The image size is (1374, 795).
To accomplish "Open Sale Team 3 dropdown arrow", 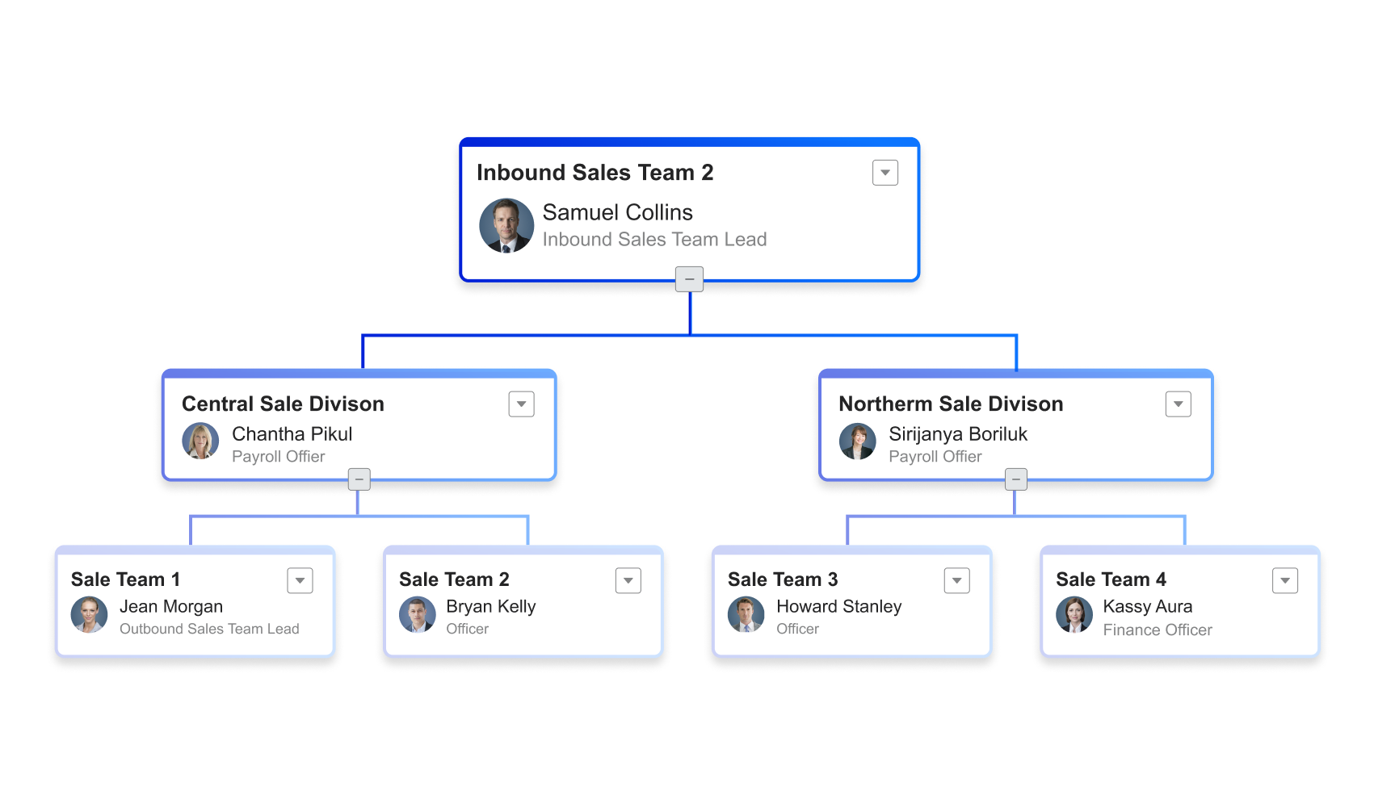I will pos(956,580).
